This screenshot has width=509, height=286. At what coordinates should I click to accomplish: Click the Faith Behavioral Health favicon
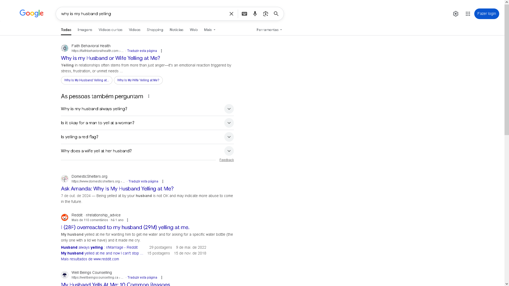(65, 48)
